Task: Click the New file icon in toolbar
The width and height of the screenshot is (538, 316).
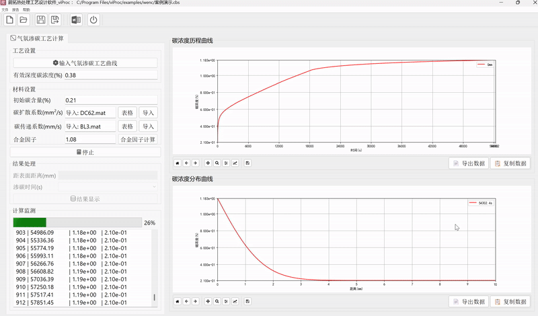Action: click(9, 20)
